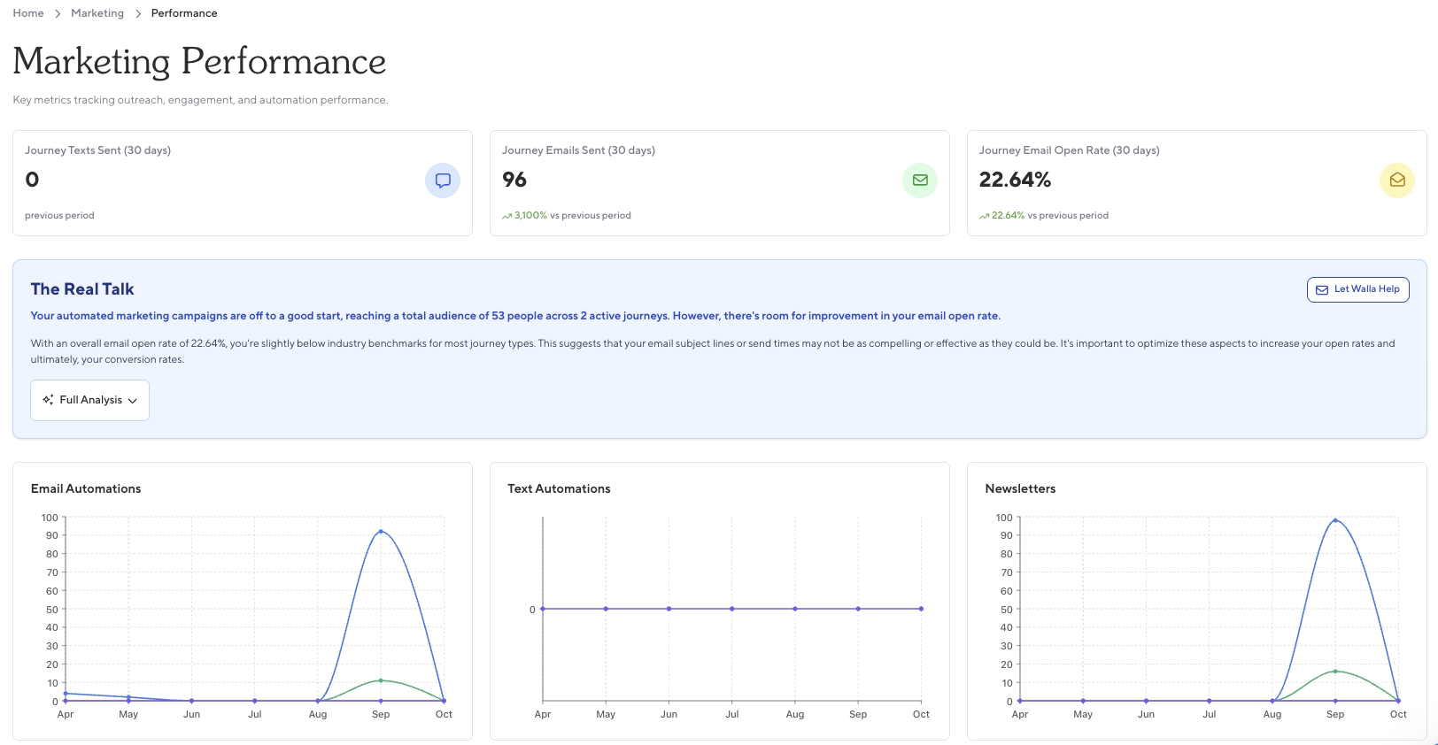Viewport: 1438px width, 745px height.
Task: Click the Jul data point in Text Automations chart
Action: (x=732, y=609)
